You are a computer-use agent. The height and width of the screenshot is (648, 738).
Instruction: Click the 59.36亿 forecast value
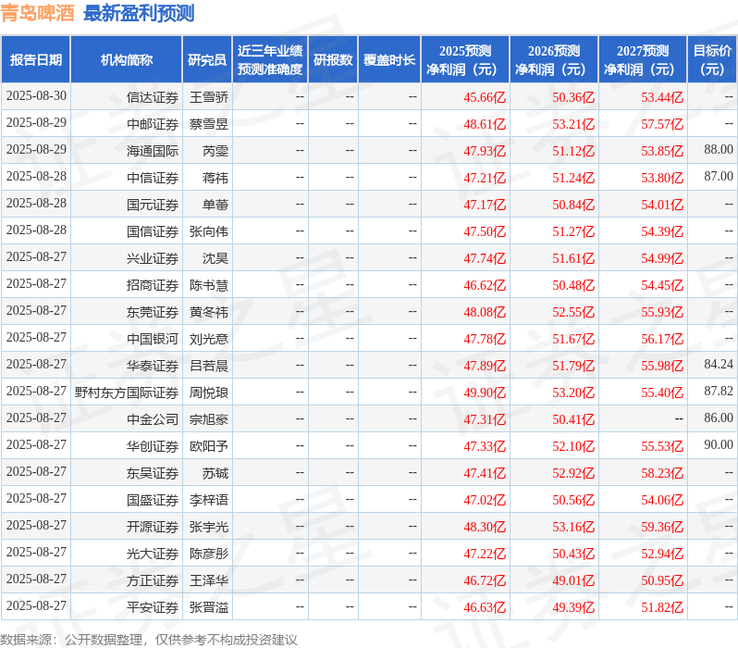tap(662, 528)
